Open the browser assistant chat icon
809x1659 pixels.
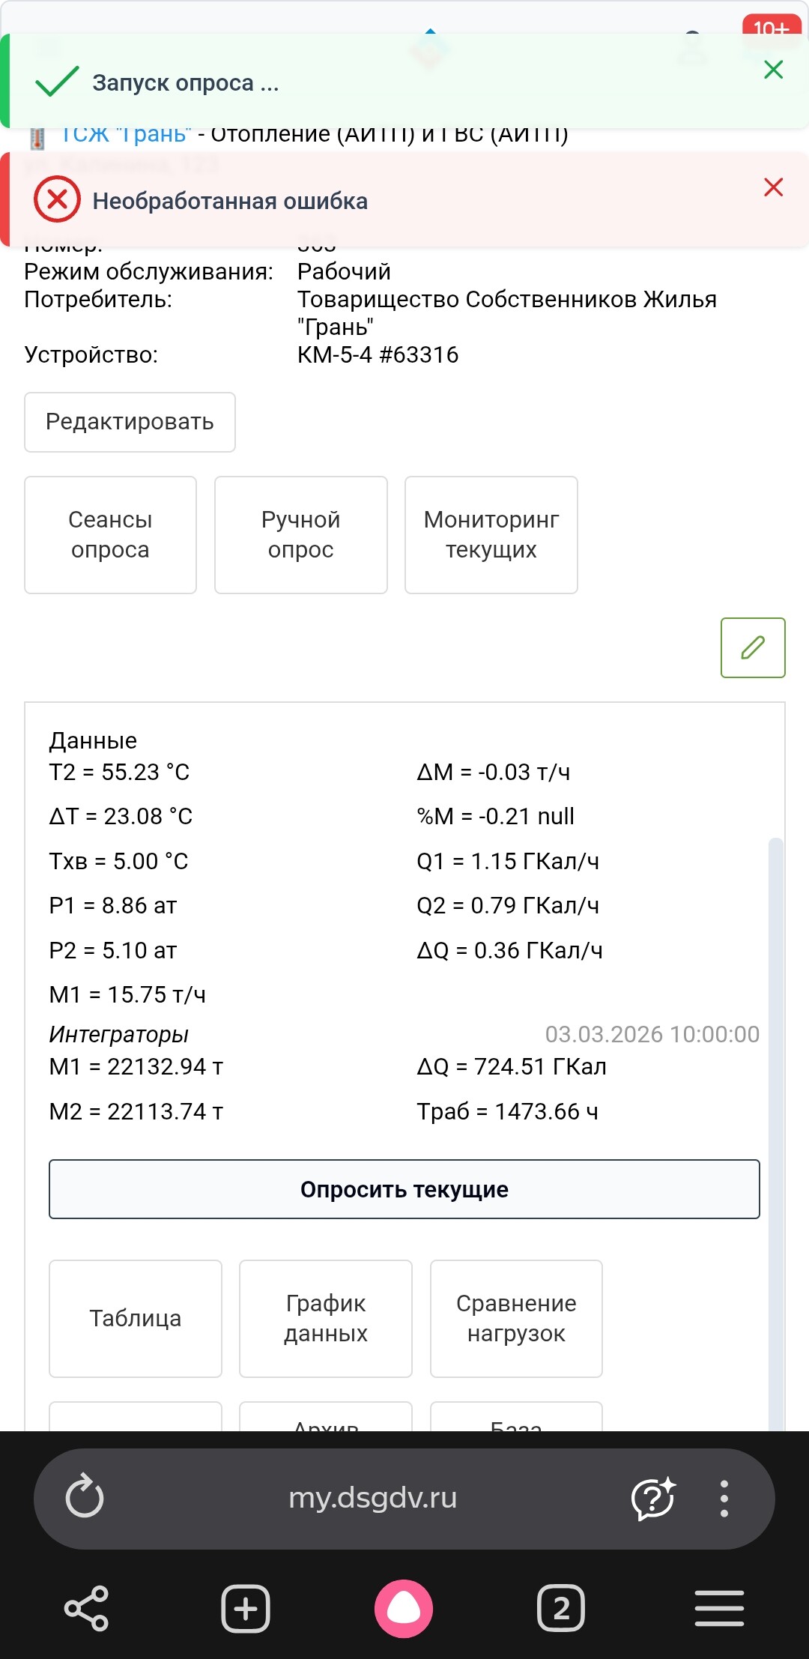pyautogui.click(x=653, y=1498)
